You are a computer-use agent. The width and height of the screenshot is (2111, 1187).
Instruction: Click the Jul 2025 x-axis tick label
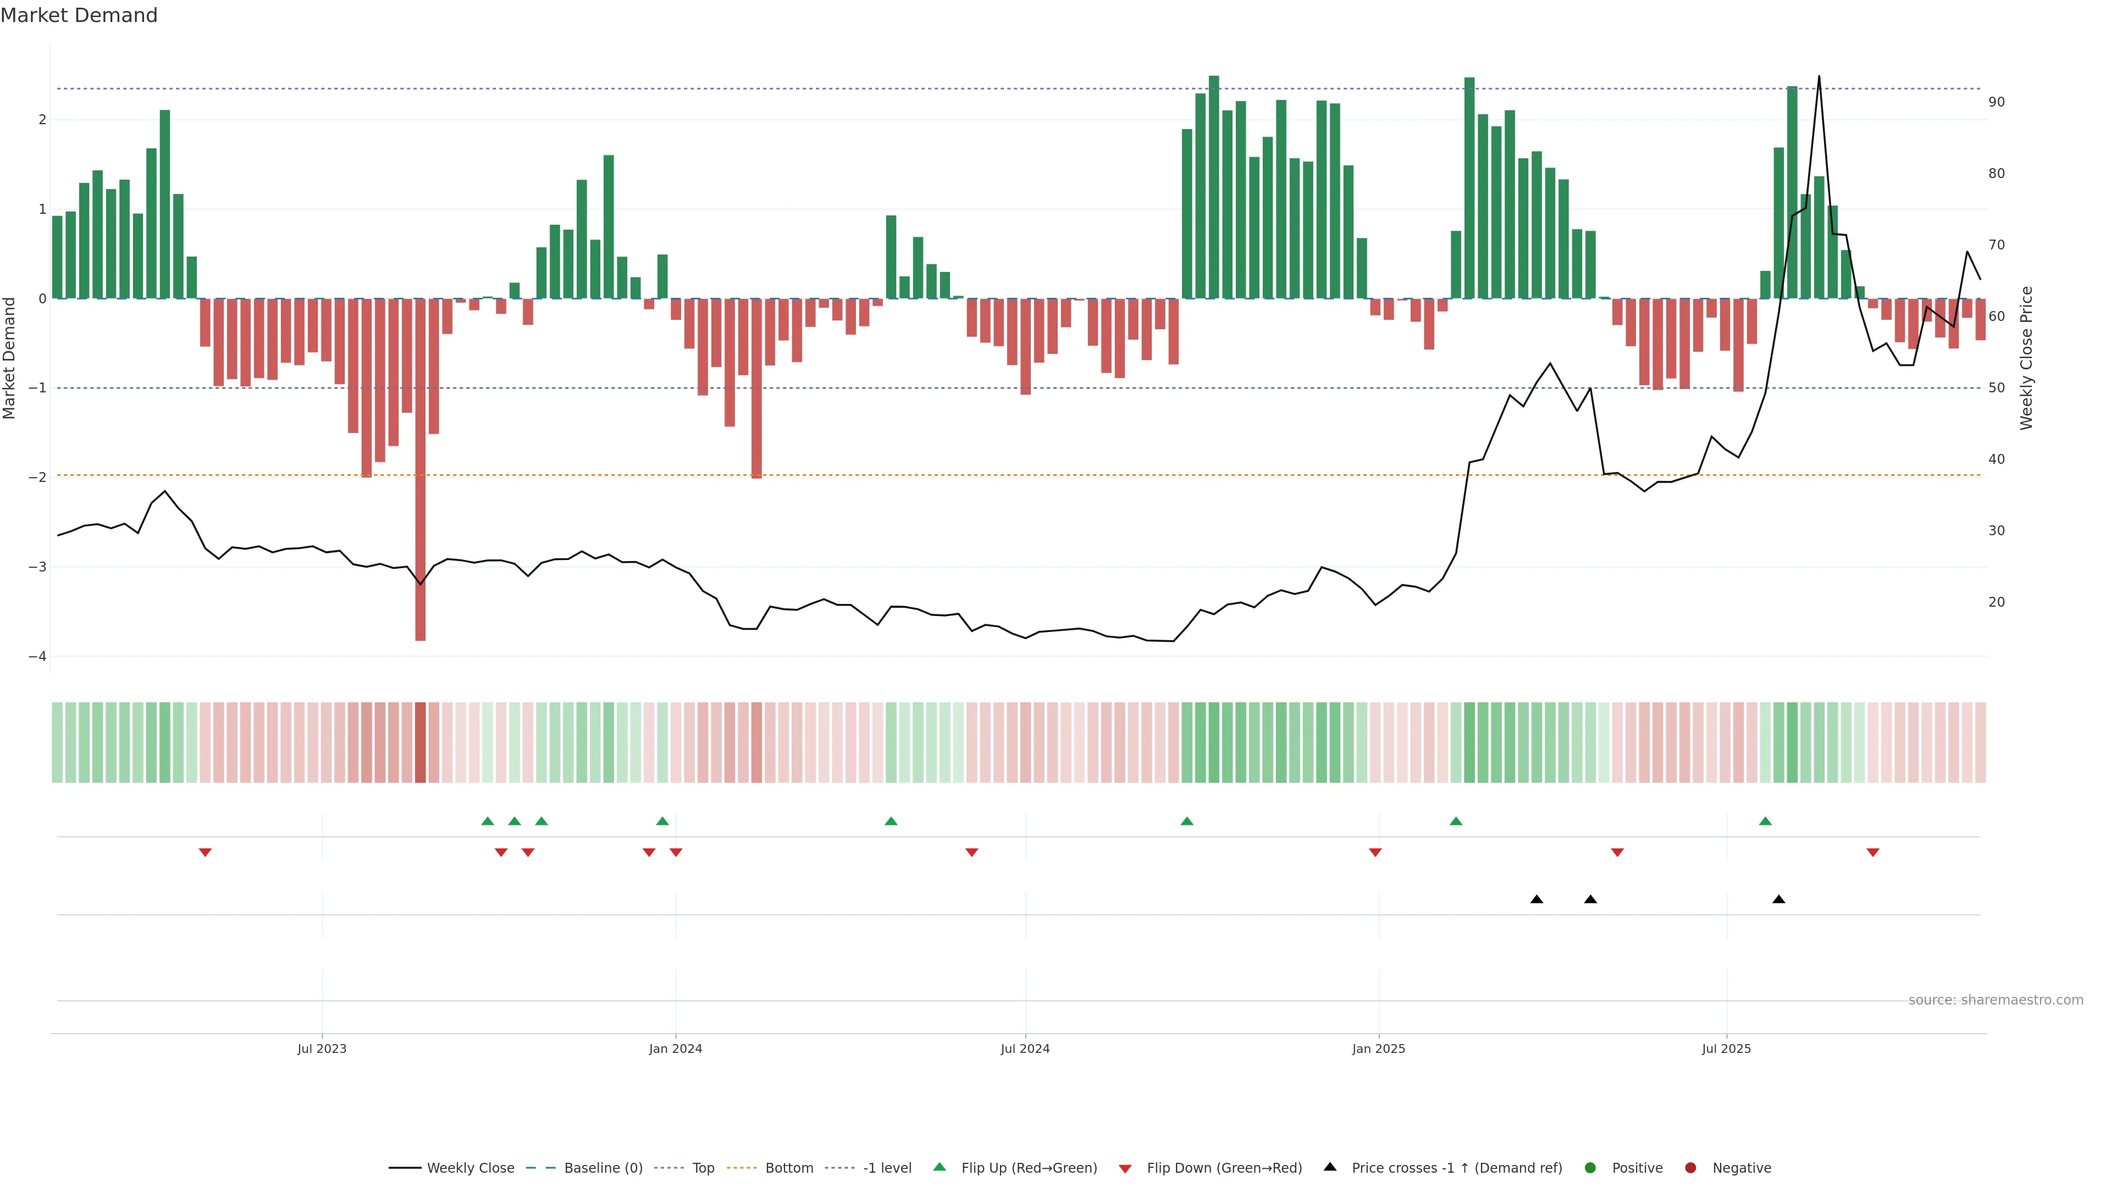(x=1726, y=1049)
